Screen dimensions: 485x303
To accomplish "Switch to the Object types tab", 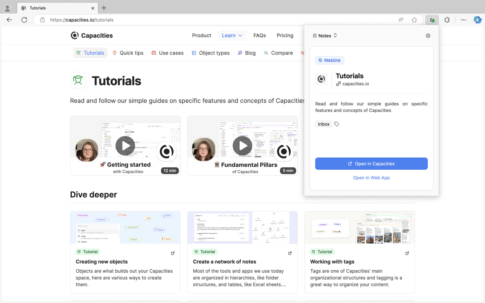I will [211, 53].
